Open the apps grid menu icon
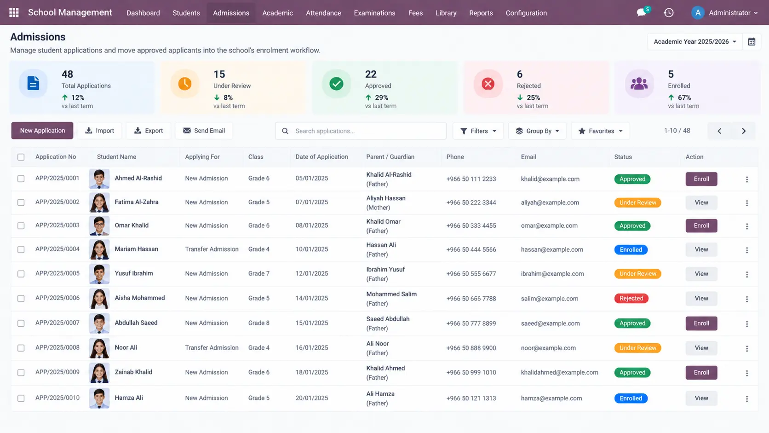This screenshot has height=433, width=769. pos(14,12)
